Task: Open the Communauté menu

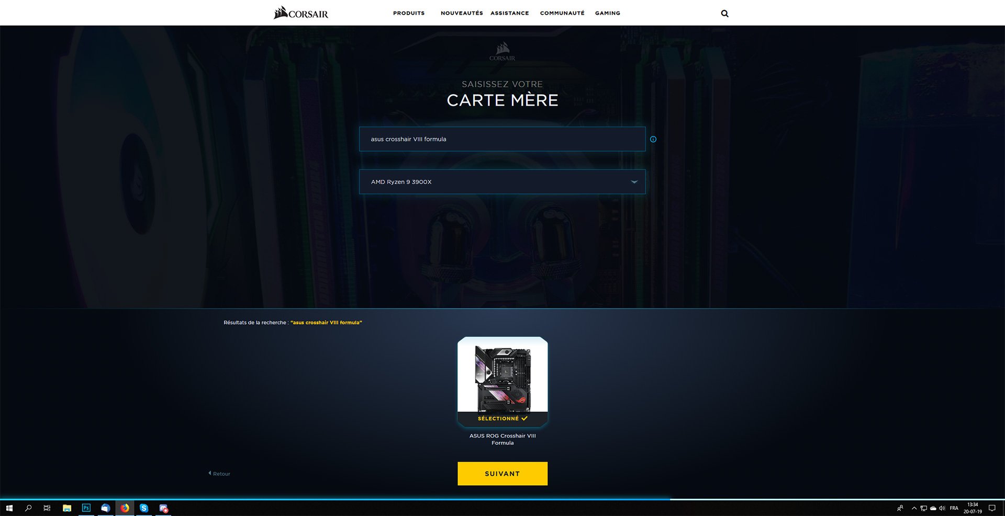Action: (562, 13)
